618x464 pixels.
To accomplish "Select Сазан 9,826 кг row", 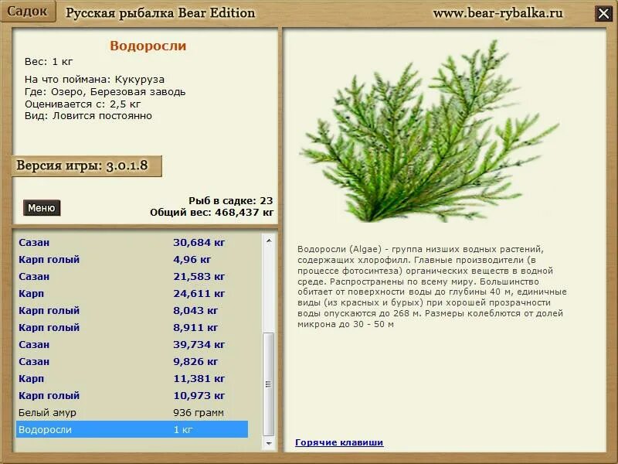I will pyautogui.click(x=132, y=361).
